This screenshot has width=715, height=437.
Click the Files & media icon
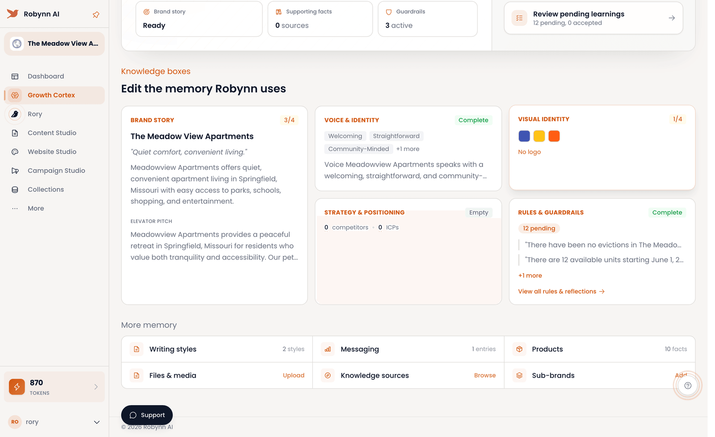[137, 375]
